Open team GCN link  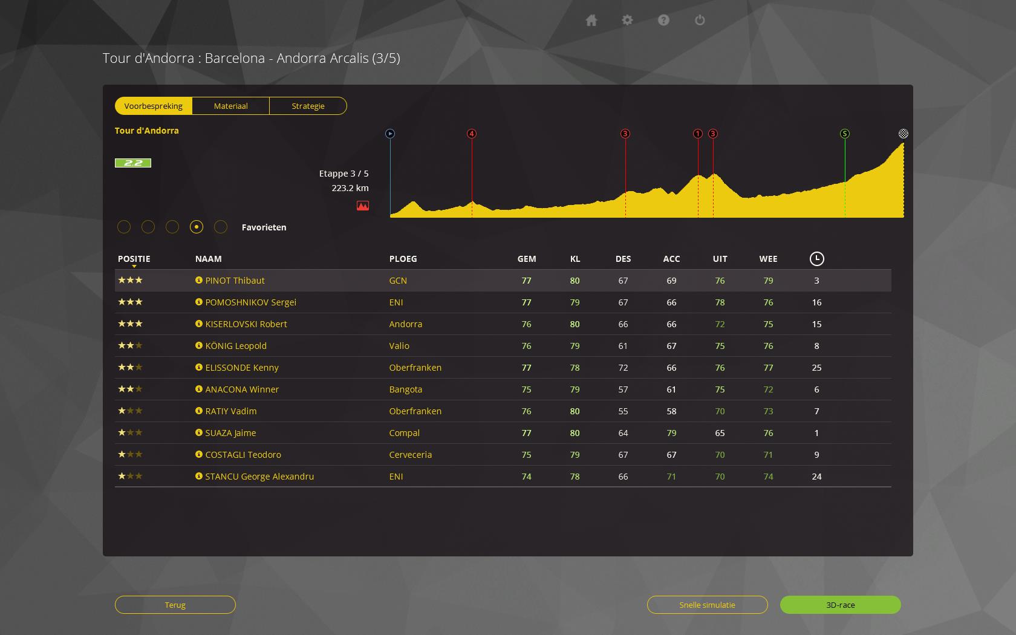(x=398, y=281)
